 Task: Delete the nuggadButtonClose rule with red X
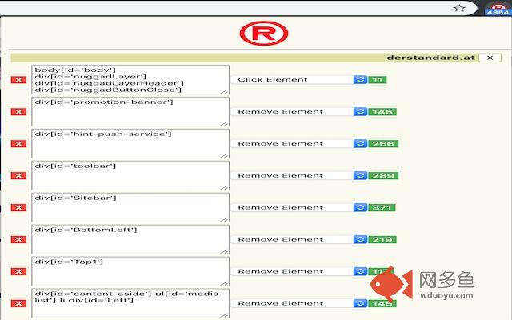click(x=18, y=80)
